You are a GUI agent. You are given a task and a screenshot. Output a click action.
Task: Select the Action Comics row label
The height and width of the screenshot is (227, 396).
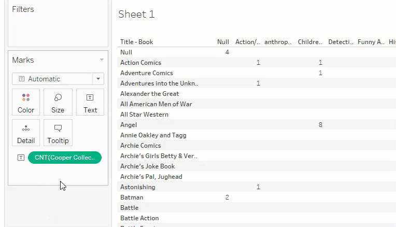(x=140, y=63)
